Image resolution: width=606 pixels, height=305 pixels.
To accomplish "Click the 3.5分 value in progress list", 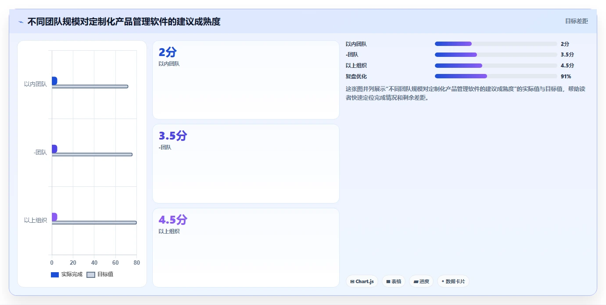I will (567, 55).
